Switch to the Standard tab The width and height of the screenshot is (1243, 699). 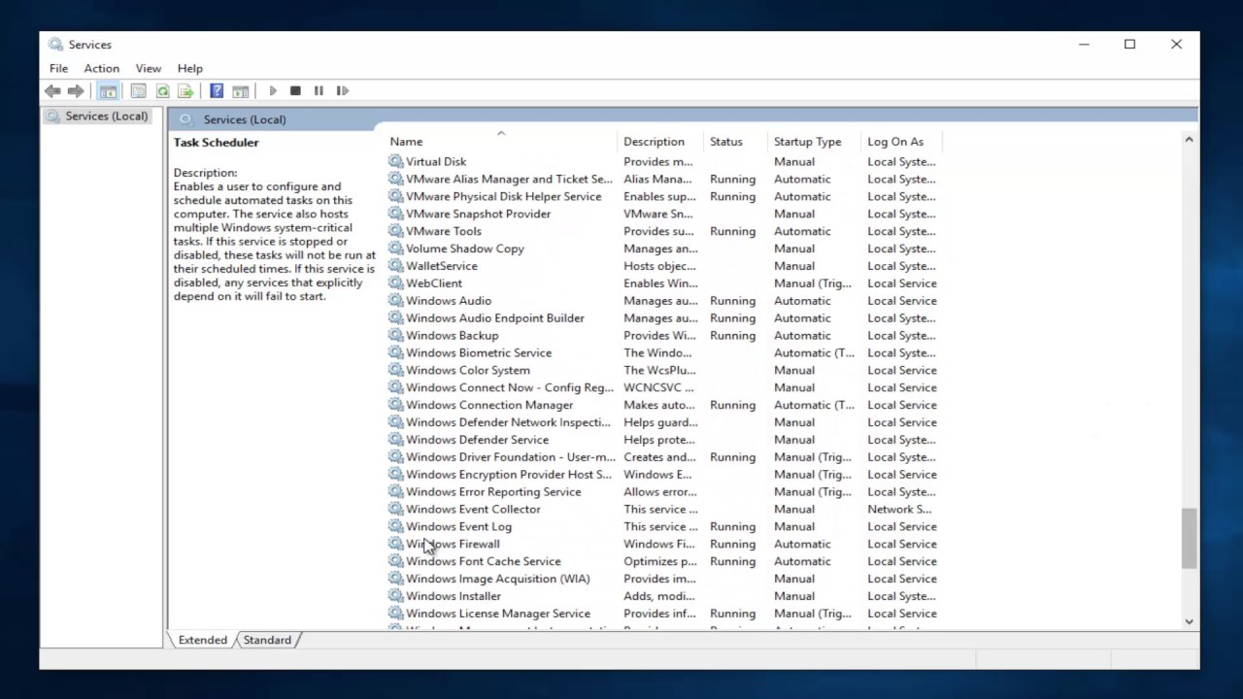[x=267, y=640]
